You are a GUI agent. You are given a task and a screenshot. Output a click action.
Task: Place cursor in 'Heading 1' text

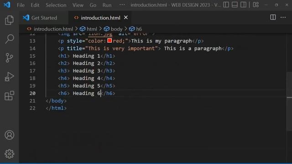point(86,56)
